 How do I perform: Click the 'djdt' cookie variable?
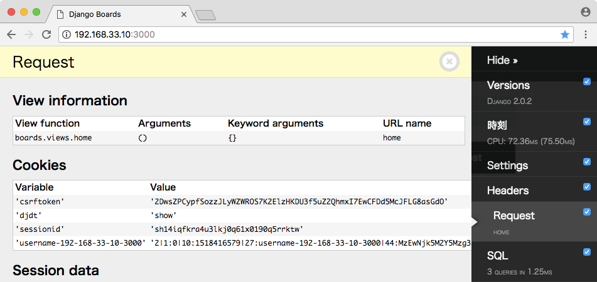[x=28, y=216]
